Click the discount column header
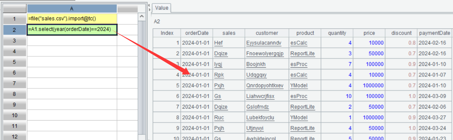 pyautogui.click(x=401, y=33)
